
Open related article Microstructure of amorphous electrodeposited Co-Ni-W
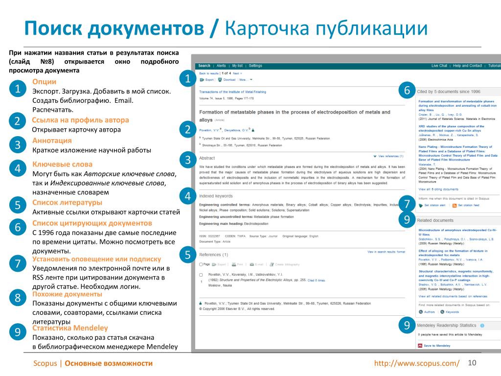pyautogui.click(x=457, y=232)
